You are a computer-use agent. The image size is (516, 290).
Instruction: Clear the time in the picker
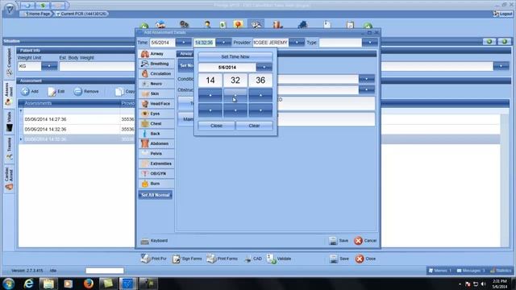click(254, 126)
